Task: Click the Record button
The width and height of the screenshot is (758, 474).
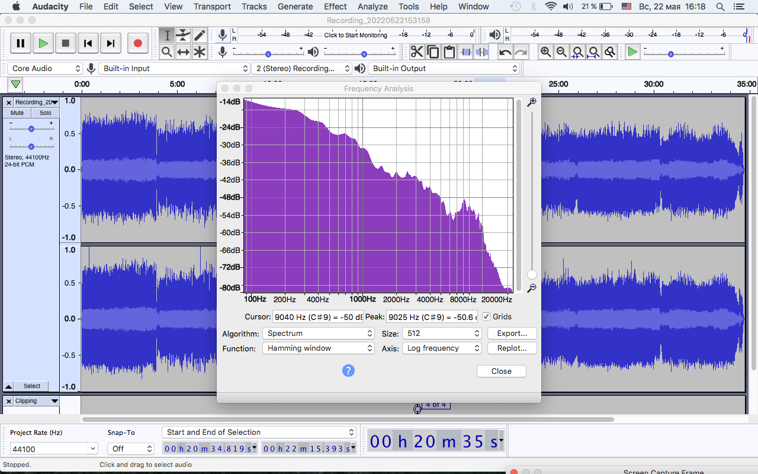Action: pos(137,43)
